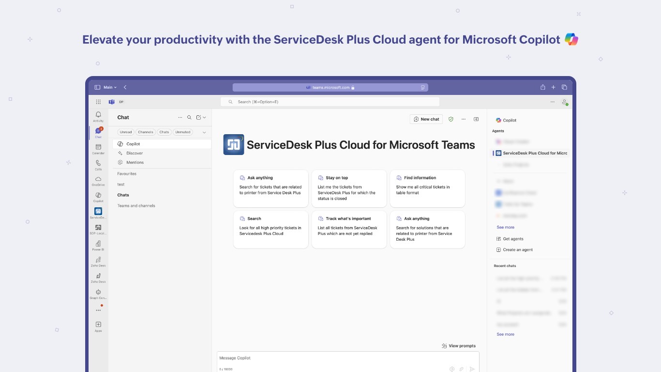
Task: Open Chat in the Teams left rail
Action: pos(98,132)
